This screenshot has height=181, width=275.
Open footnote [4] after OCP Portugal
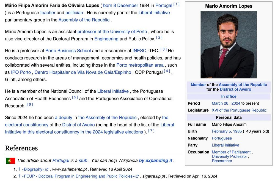pos(167,71)
